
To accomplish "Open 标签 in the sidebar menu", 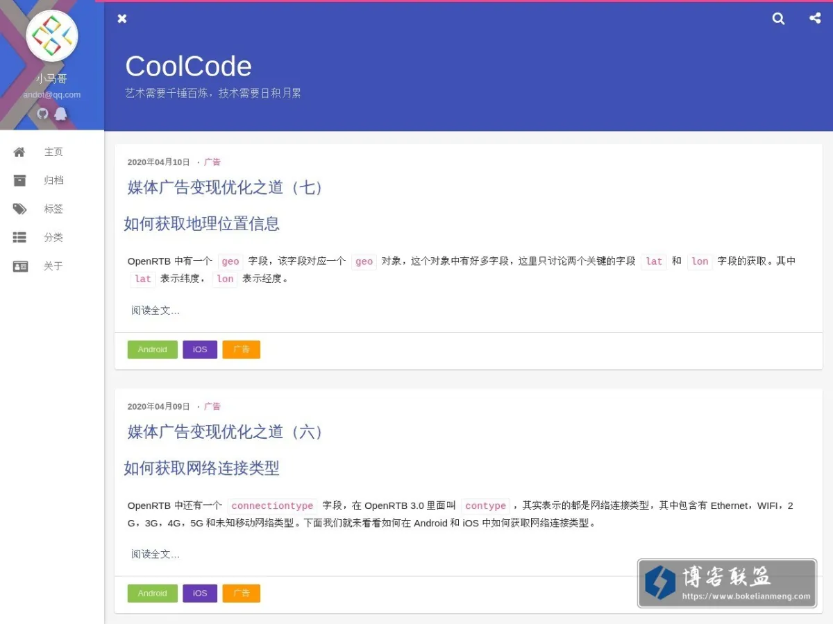I will [x=52, y=209].
